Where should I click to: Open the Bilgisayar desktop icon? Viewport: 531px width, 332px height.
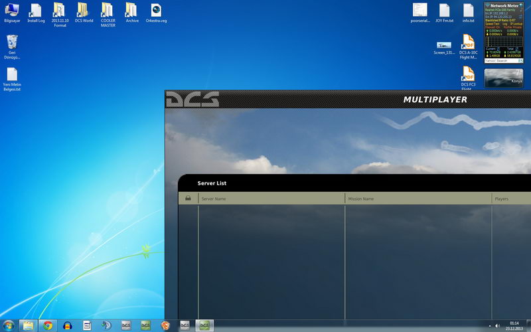[12, 13]
